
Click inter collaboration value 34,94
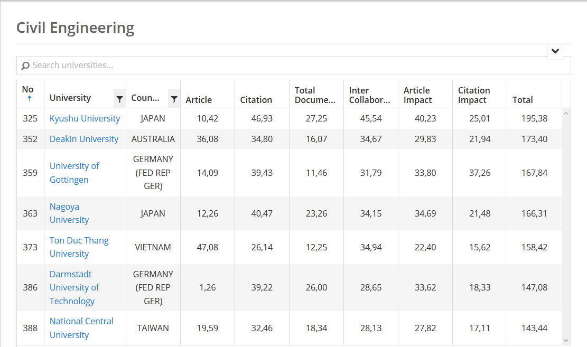click(370, 247)
